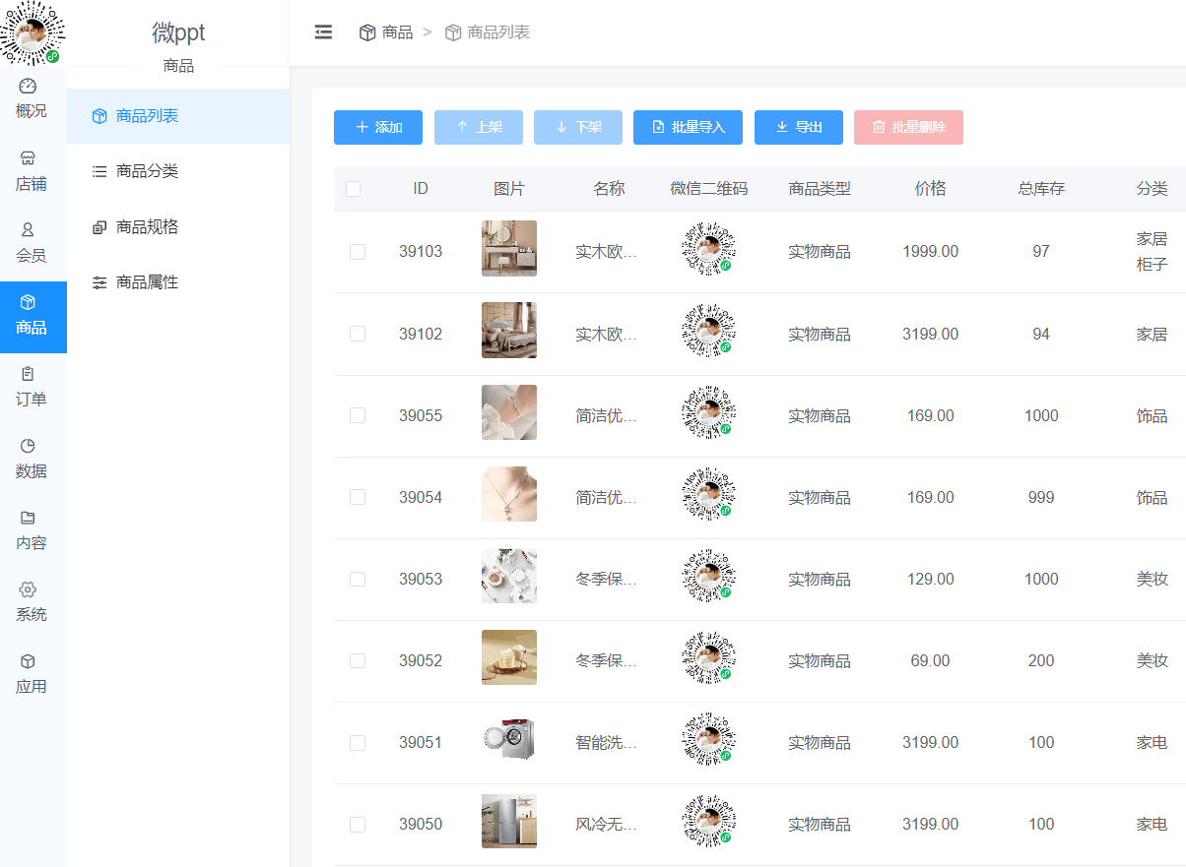Open the 数据 pie chart icon
The width and height of the screenshot is (1186, 867).
[x=28, y=446]
